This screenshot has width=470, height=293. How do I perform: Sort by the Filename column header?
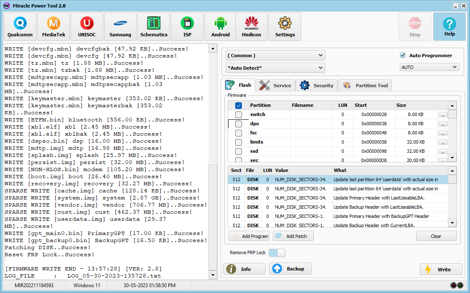[x=311, y=105]
